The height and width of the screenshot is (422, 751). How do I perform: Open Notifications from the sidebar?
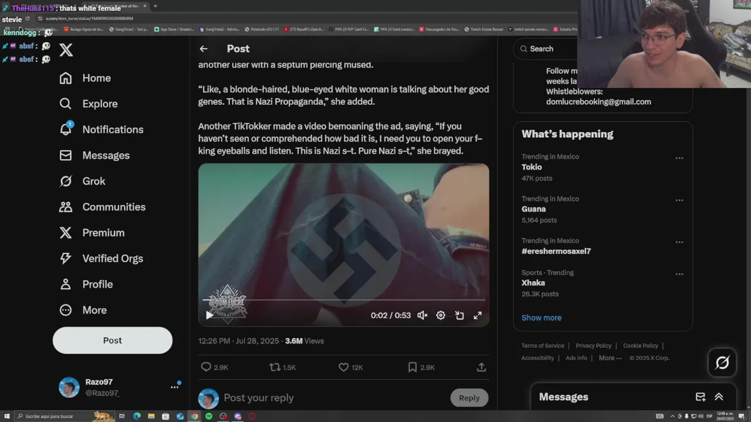click(x=102, y=130)
